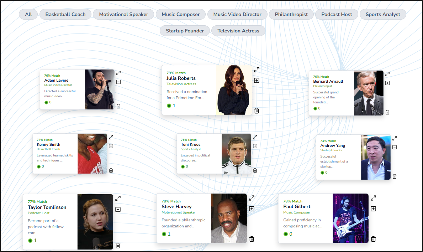
Task: Filter by Basketball Coach category
Action: 65,14
